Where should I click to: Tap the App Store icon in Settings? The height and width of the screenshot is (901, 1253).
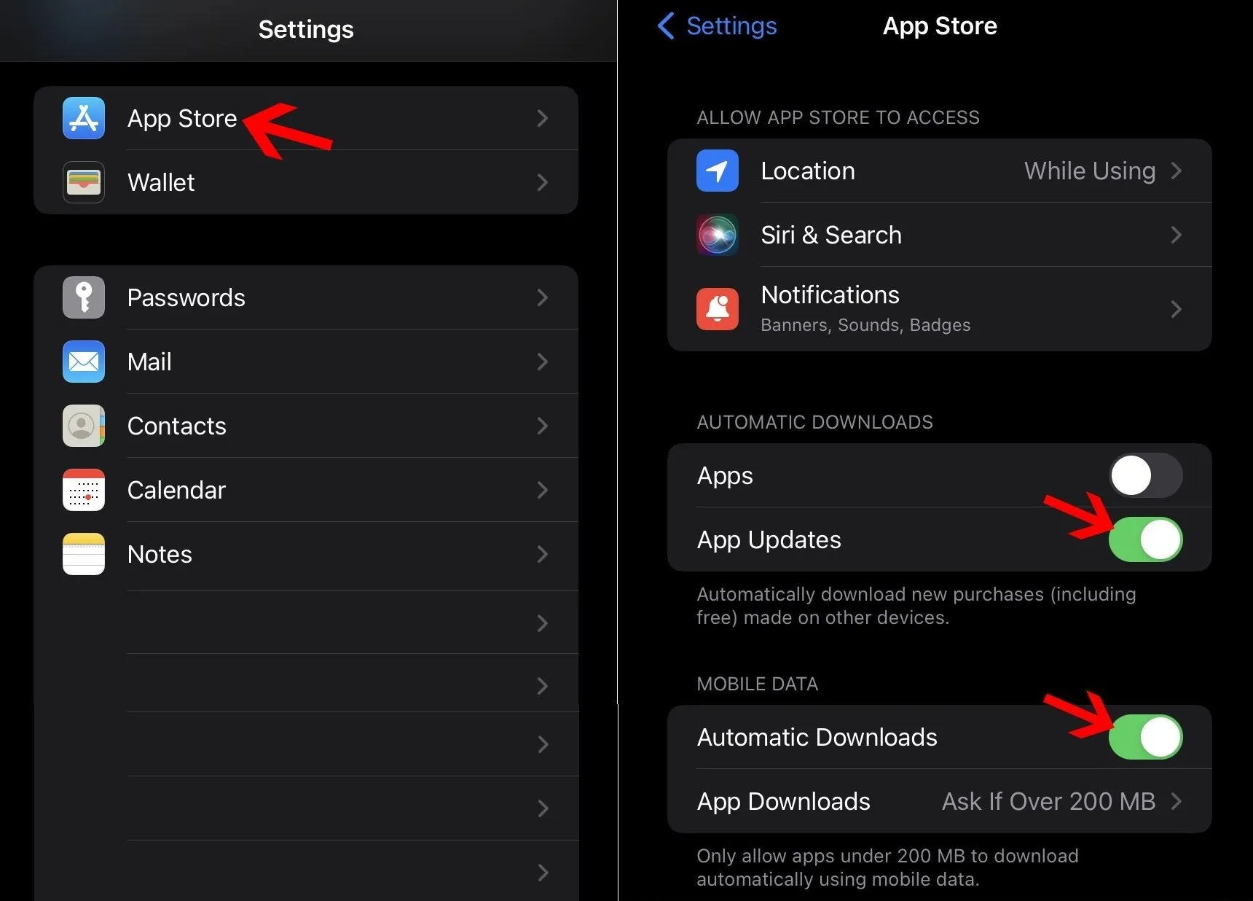tap(84, 118)
